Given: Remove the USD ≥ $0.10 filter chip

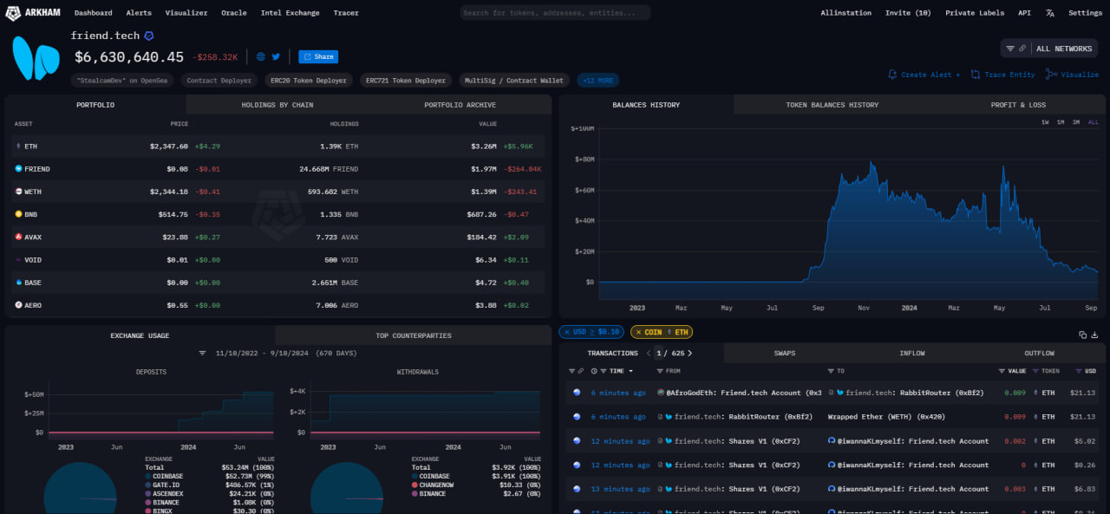Looking at the screenshot, I should pos(567,332).
